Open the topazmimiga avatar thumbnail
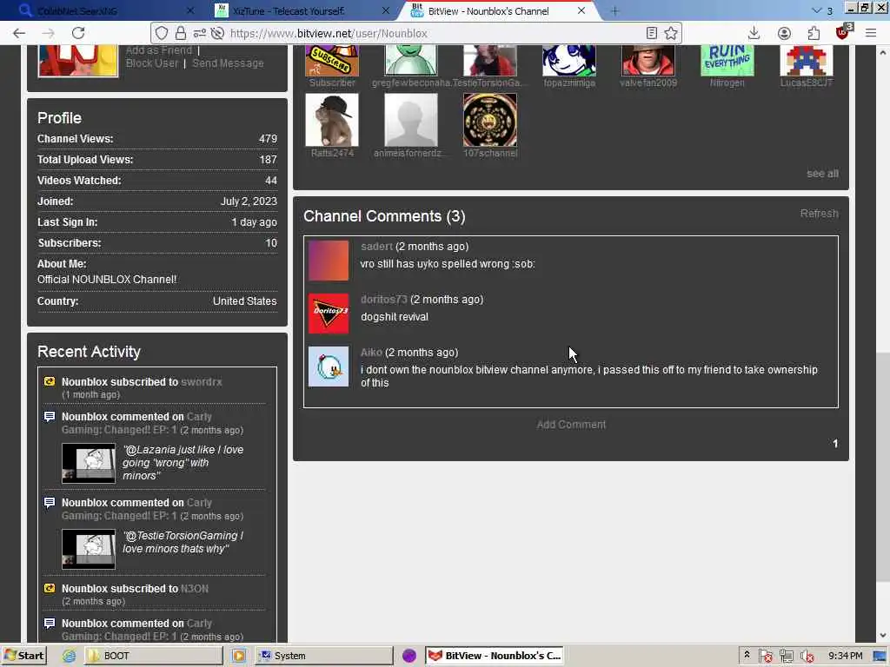Screen dimensions: 890x667 [568, 60]
